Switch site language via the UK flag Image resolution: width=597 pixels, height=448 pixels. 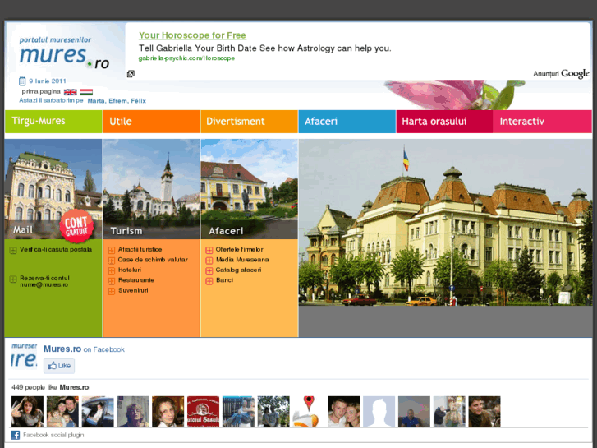[x=70, y=92]
